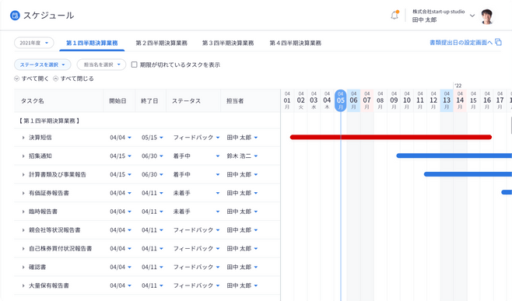Expand the company account chevron
This screenshot has height=301, width=512.
tap(472, 16)
